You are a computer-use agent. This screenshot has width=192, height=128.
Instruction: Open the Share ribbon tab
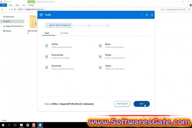coord(17,5)
